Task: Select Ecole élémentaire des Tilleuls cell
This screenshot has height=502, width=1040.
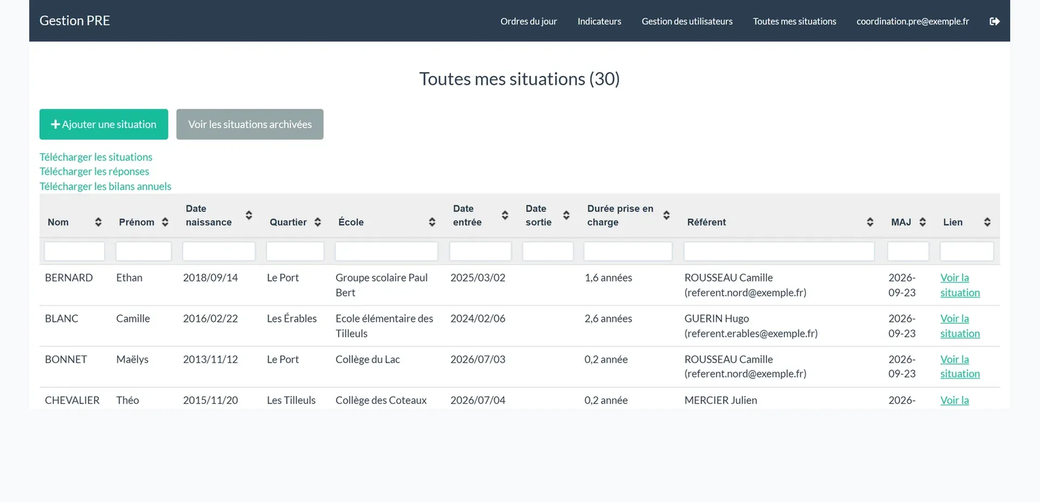Action: 384,326
